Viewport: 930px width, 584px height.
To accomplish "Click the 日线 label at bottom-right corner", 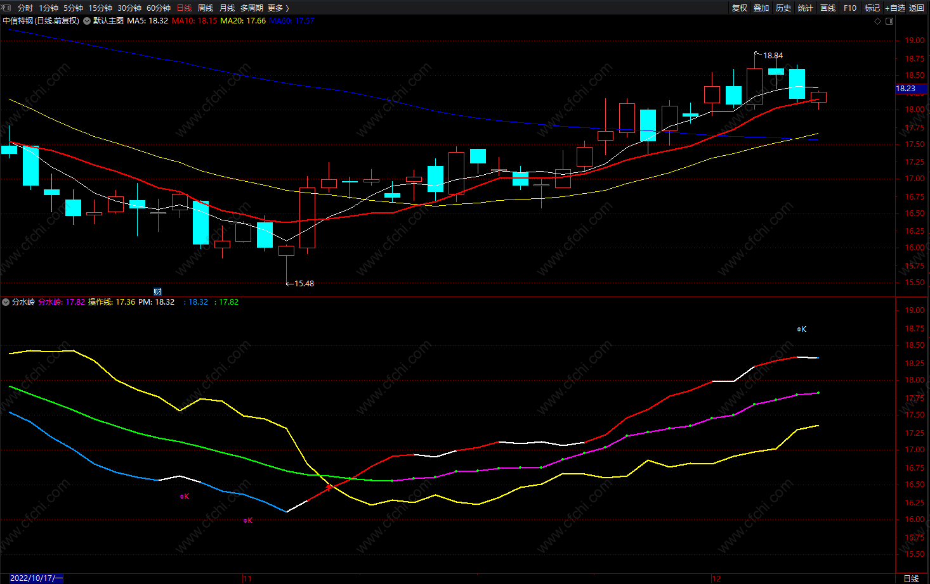I will (911, 578).
